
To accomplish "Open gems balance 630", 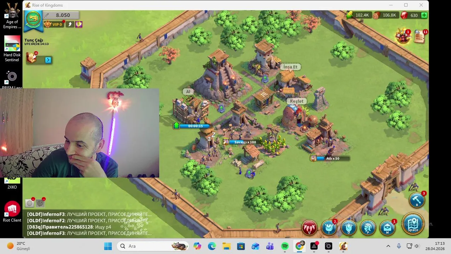I will point(410,15).
